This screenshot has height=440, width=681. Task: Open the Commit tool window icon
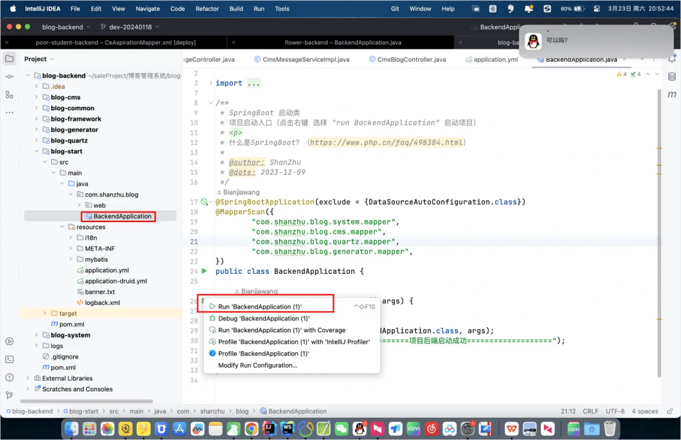pos(9,77)
